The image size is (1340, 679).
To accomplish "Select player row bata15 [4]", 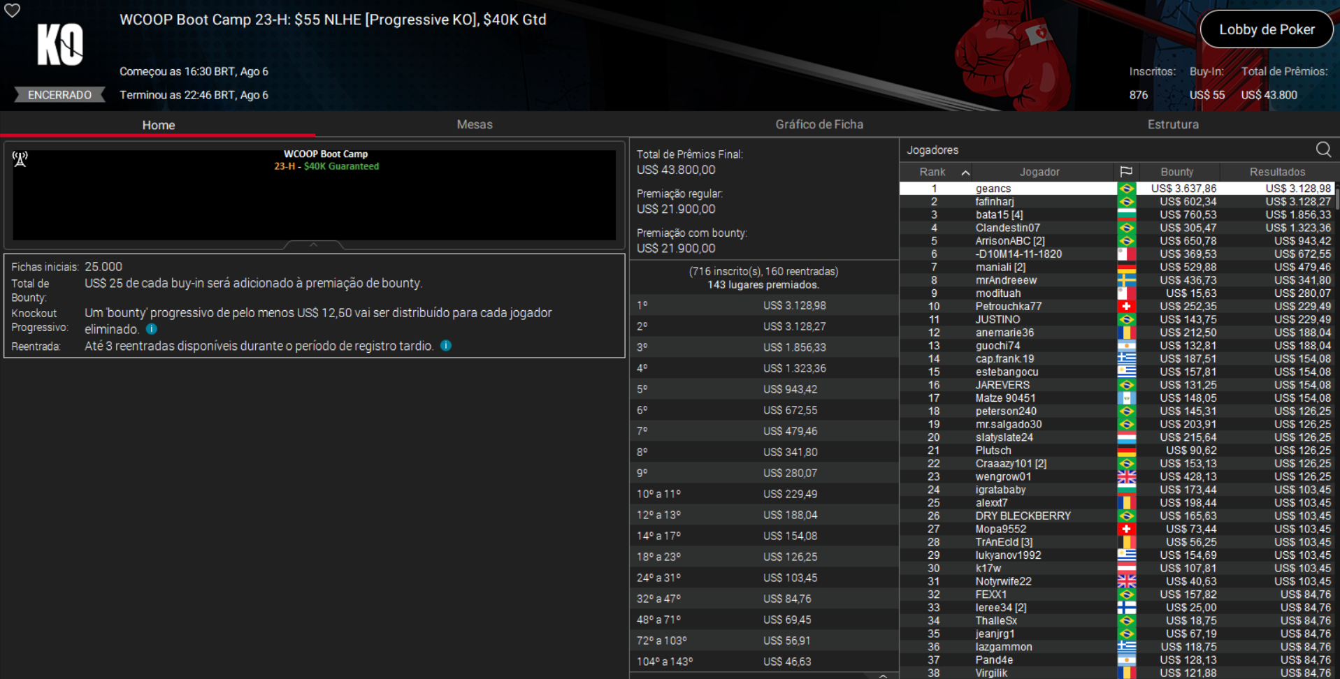I will pos(1117,215).
